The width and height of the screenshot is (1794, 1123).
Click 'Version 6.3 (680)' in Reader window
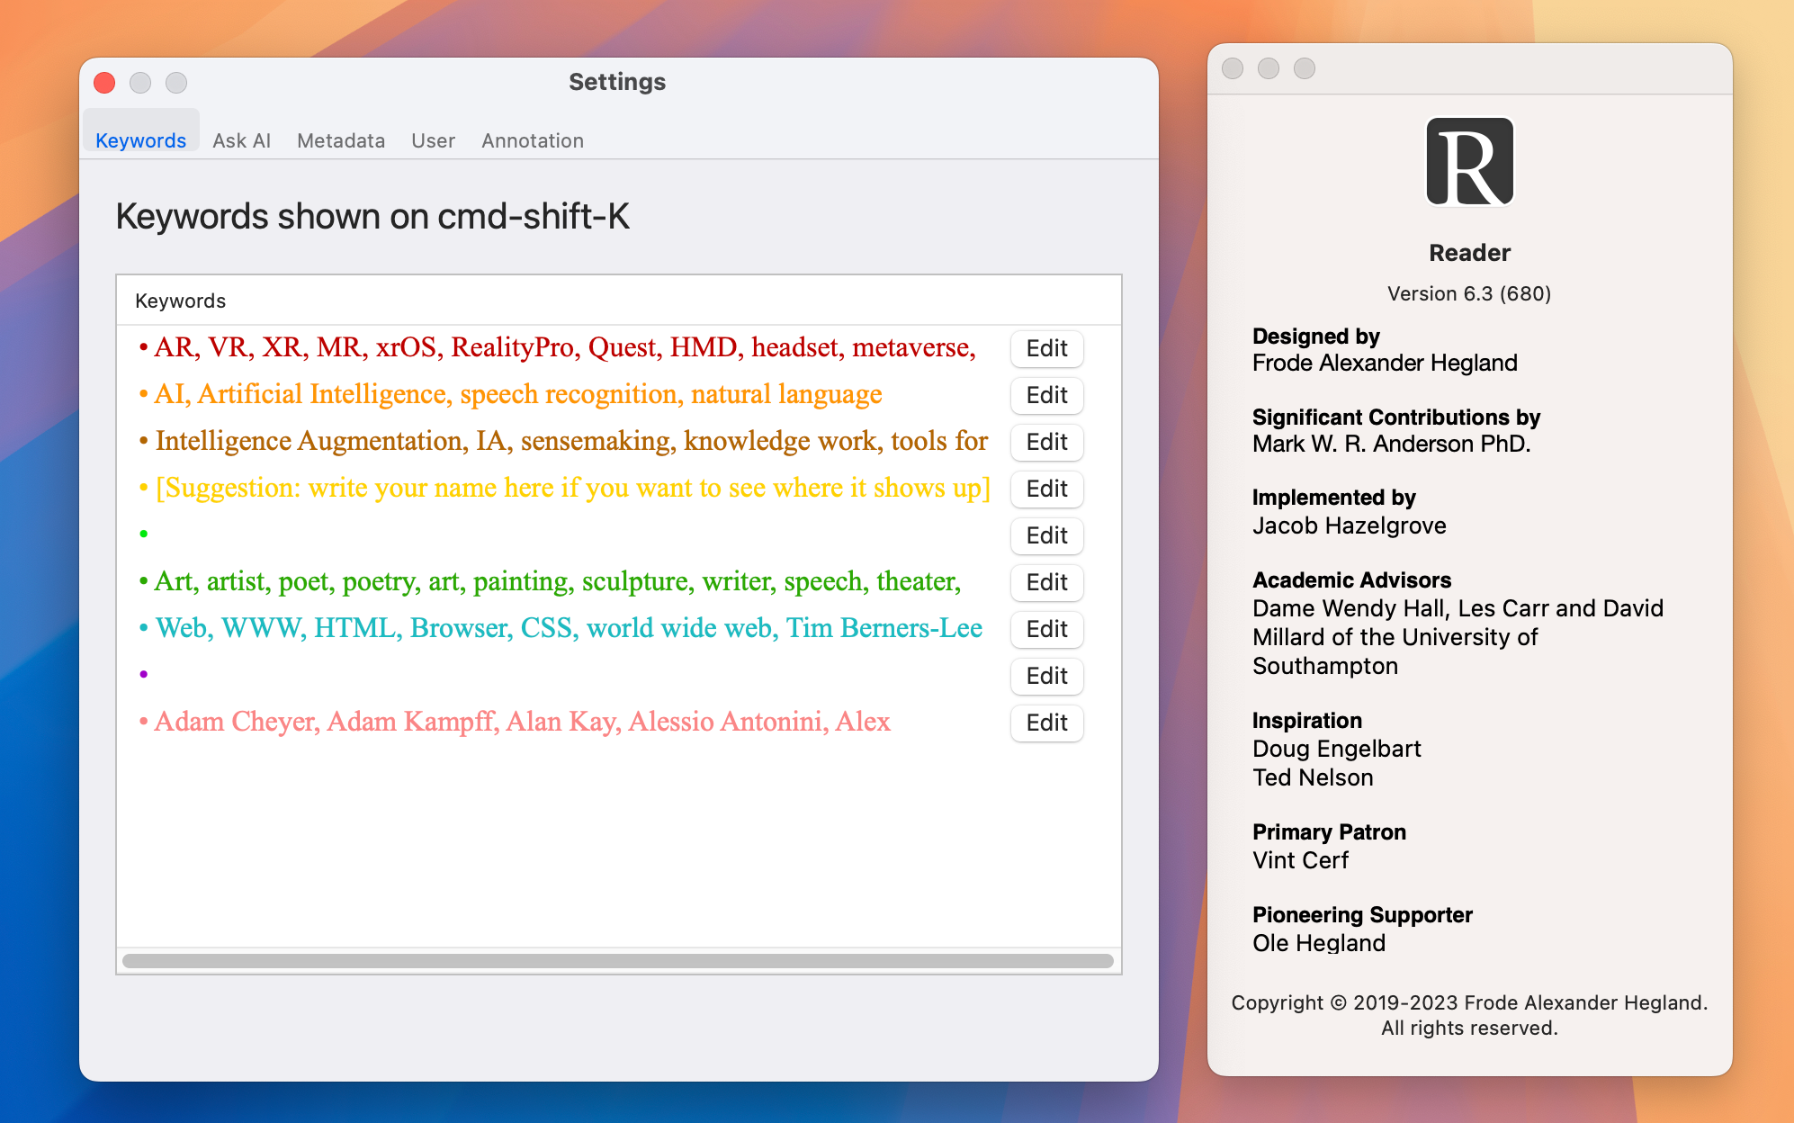[x=1469, y=293]
